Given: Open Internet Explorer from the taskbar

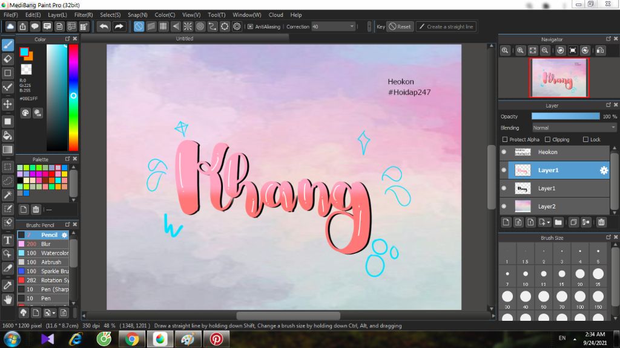Looking at the screenshot, I should (x=75, y=339).
